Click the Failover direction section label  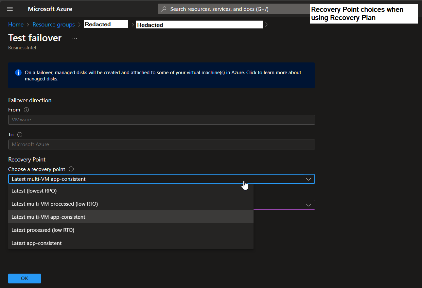[x=30, y=100]
